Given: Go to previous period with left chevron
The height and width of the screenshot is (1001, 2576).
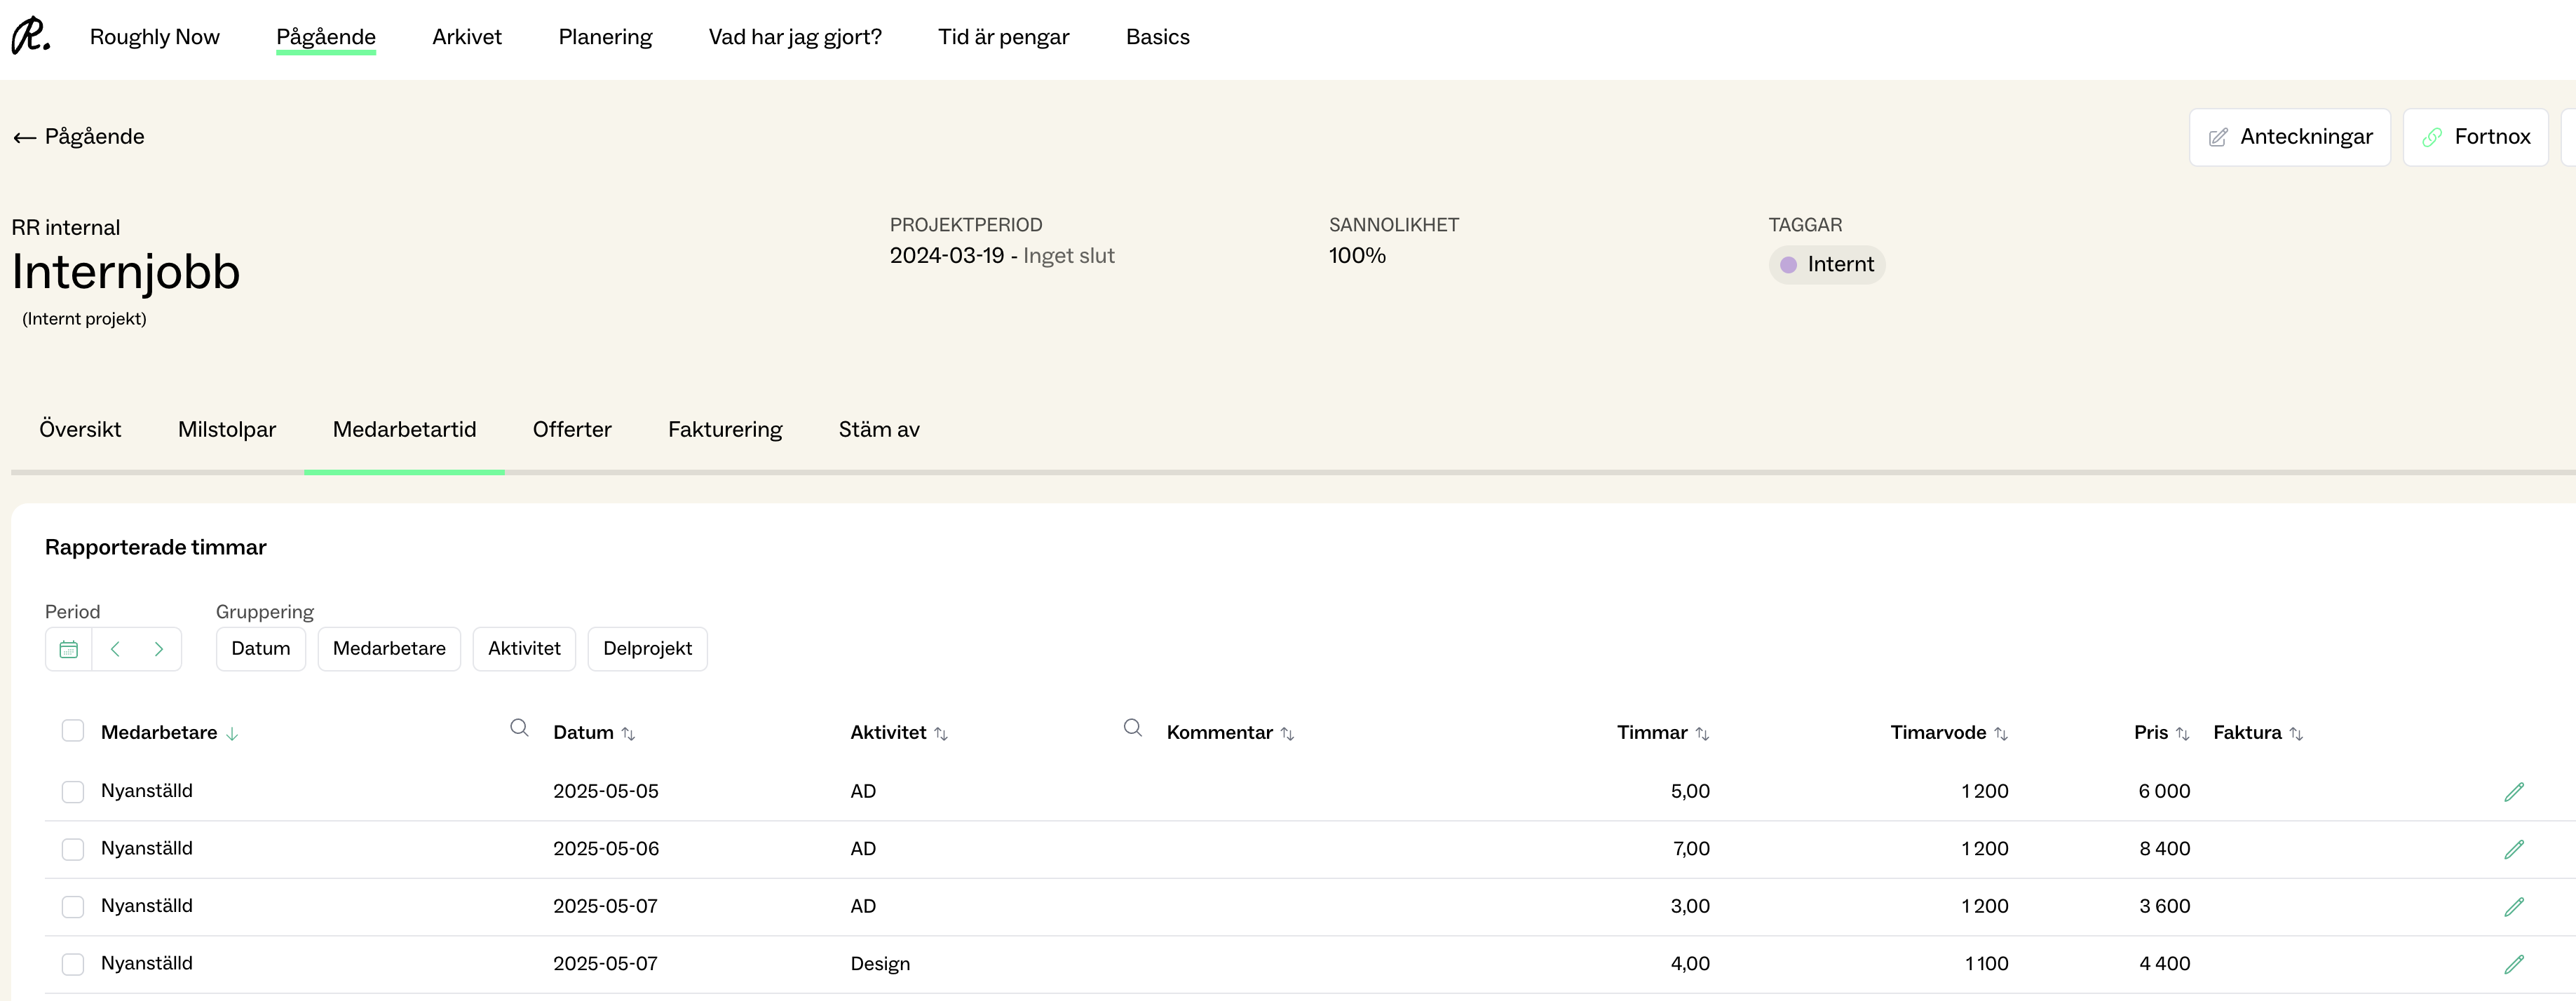Looking at the screenshot, I should click(115, 649).
